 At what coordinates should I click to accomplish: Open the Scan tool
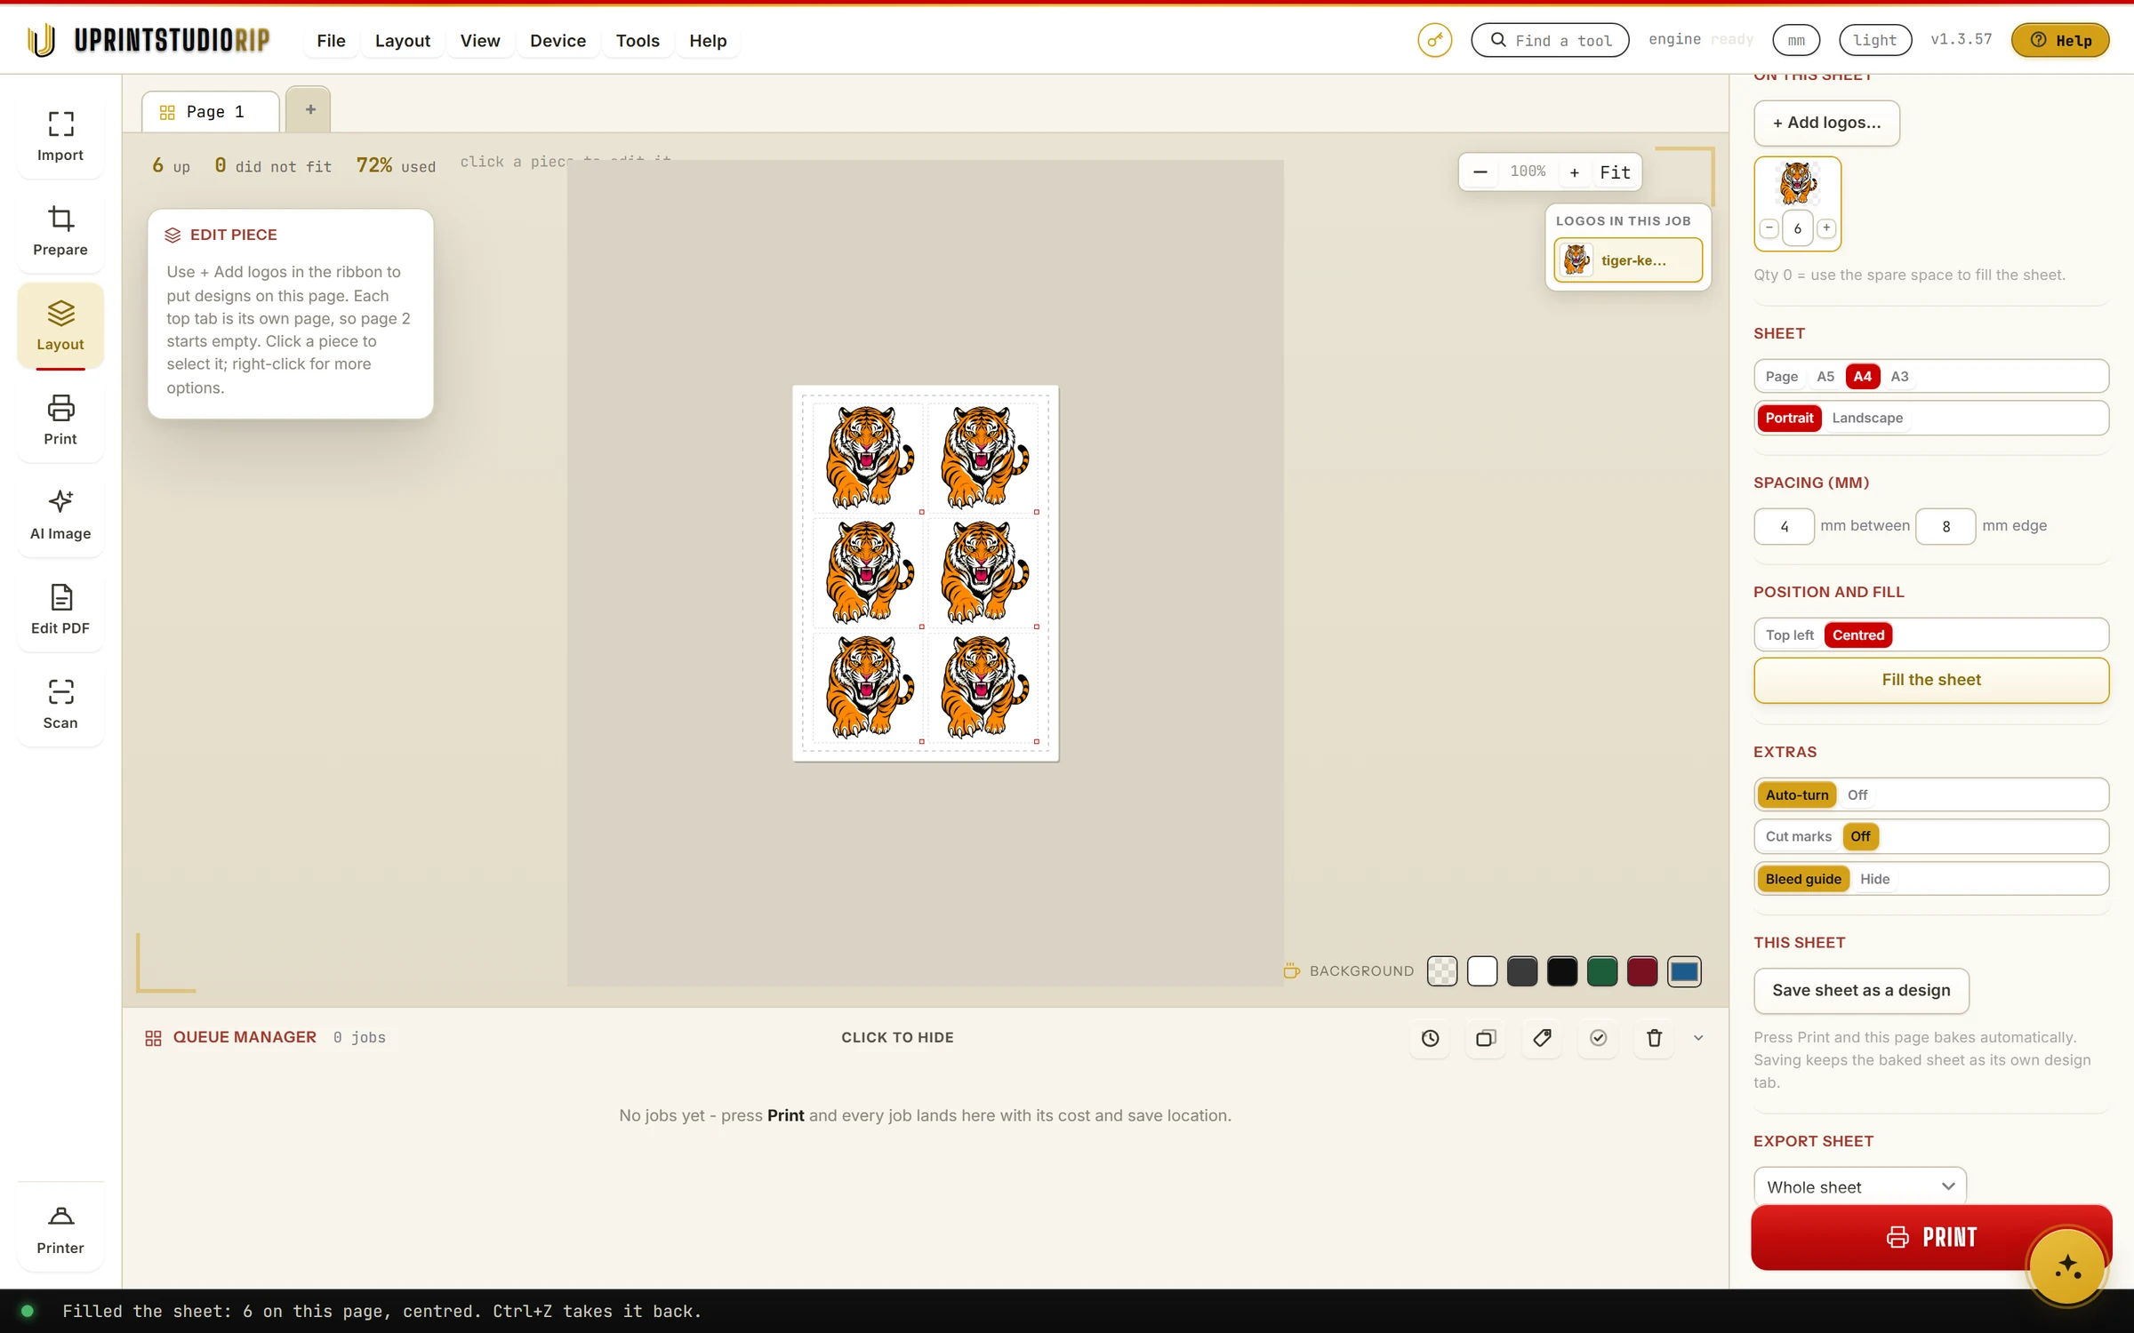click(x=60, y=704)
